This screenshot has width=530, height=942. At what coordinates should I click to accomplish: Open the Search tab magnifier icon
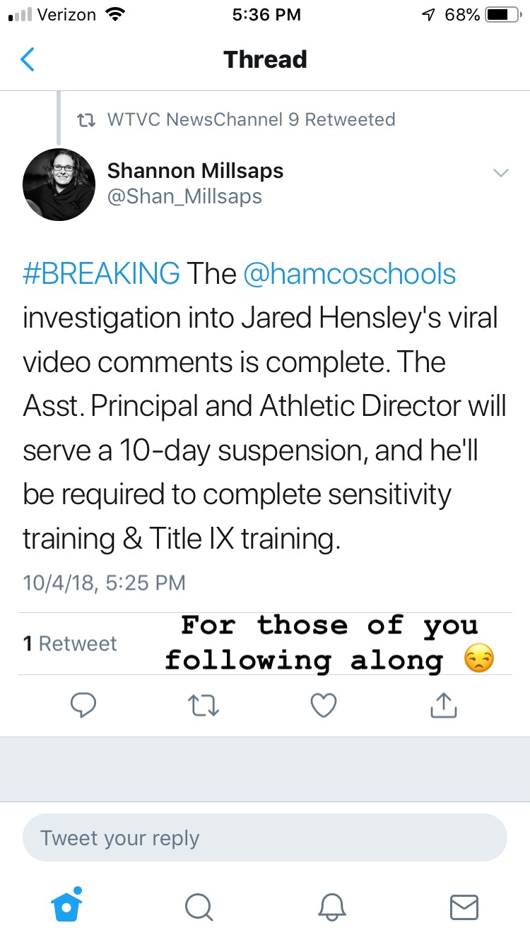click(199, 907)
